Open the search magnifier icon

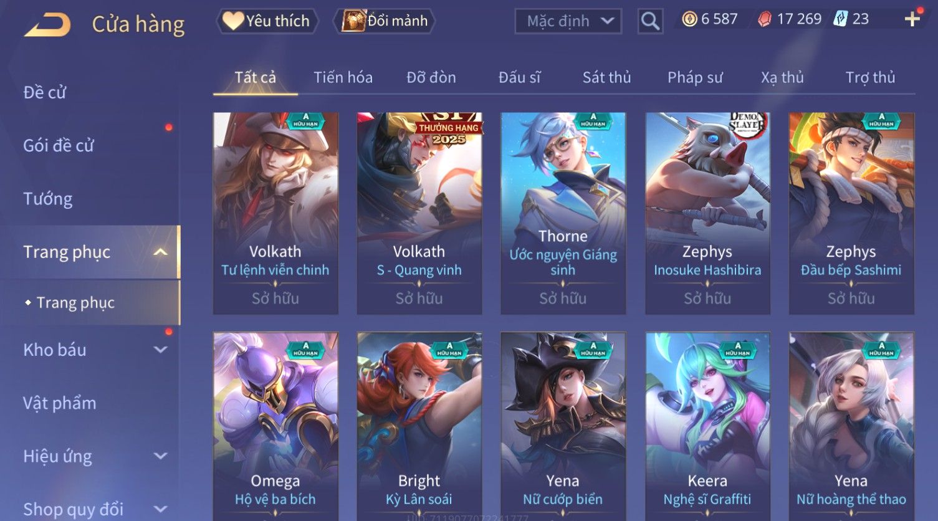[x=650, y=21]
